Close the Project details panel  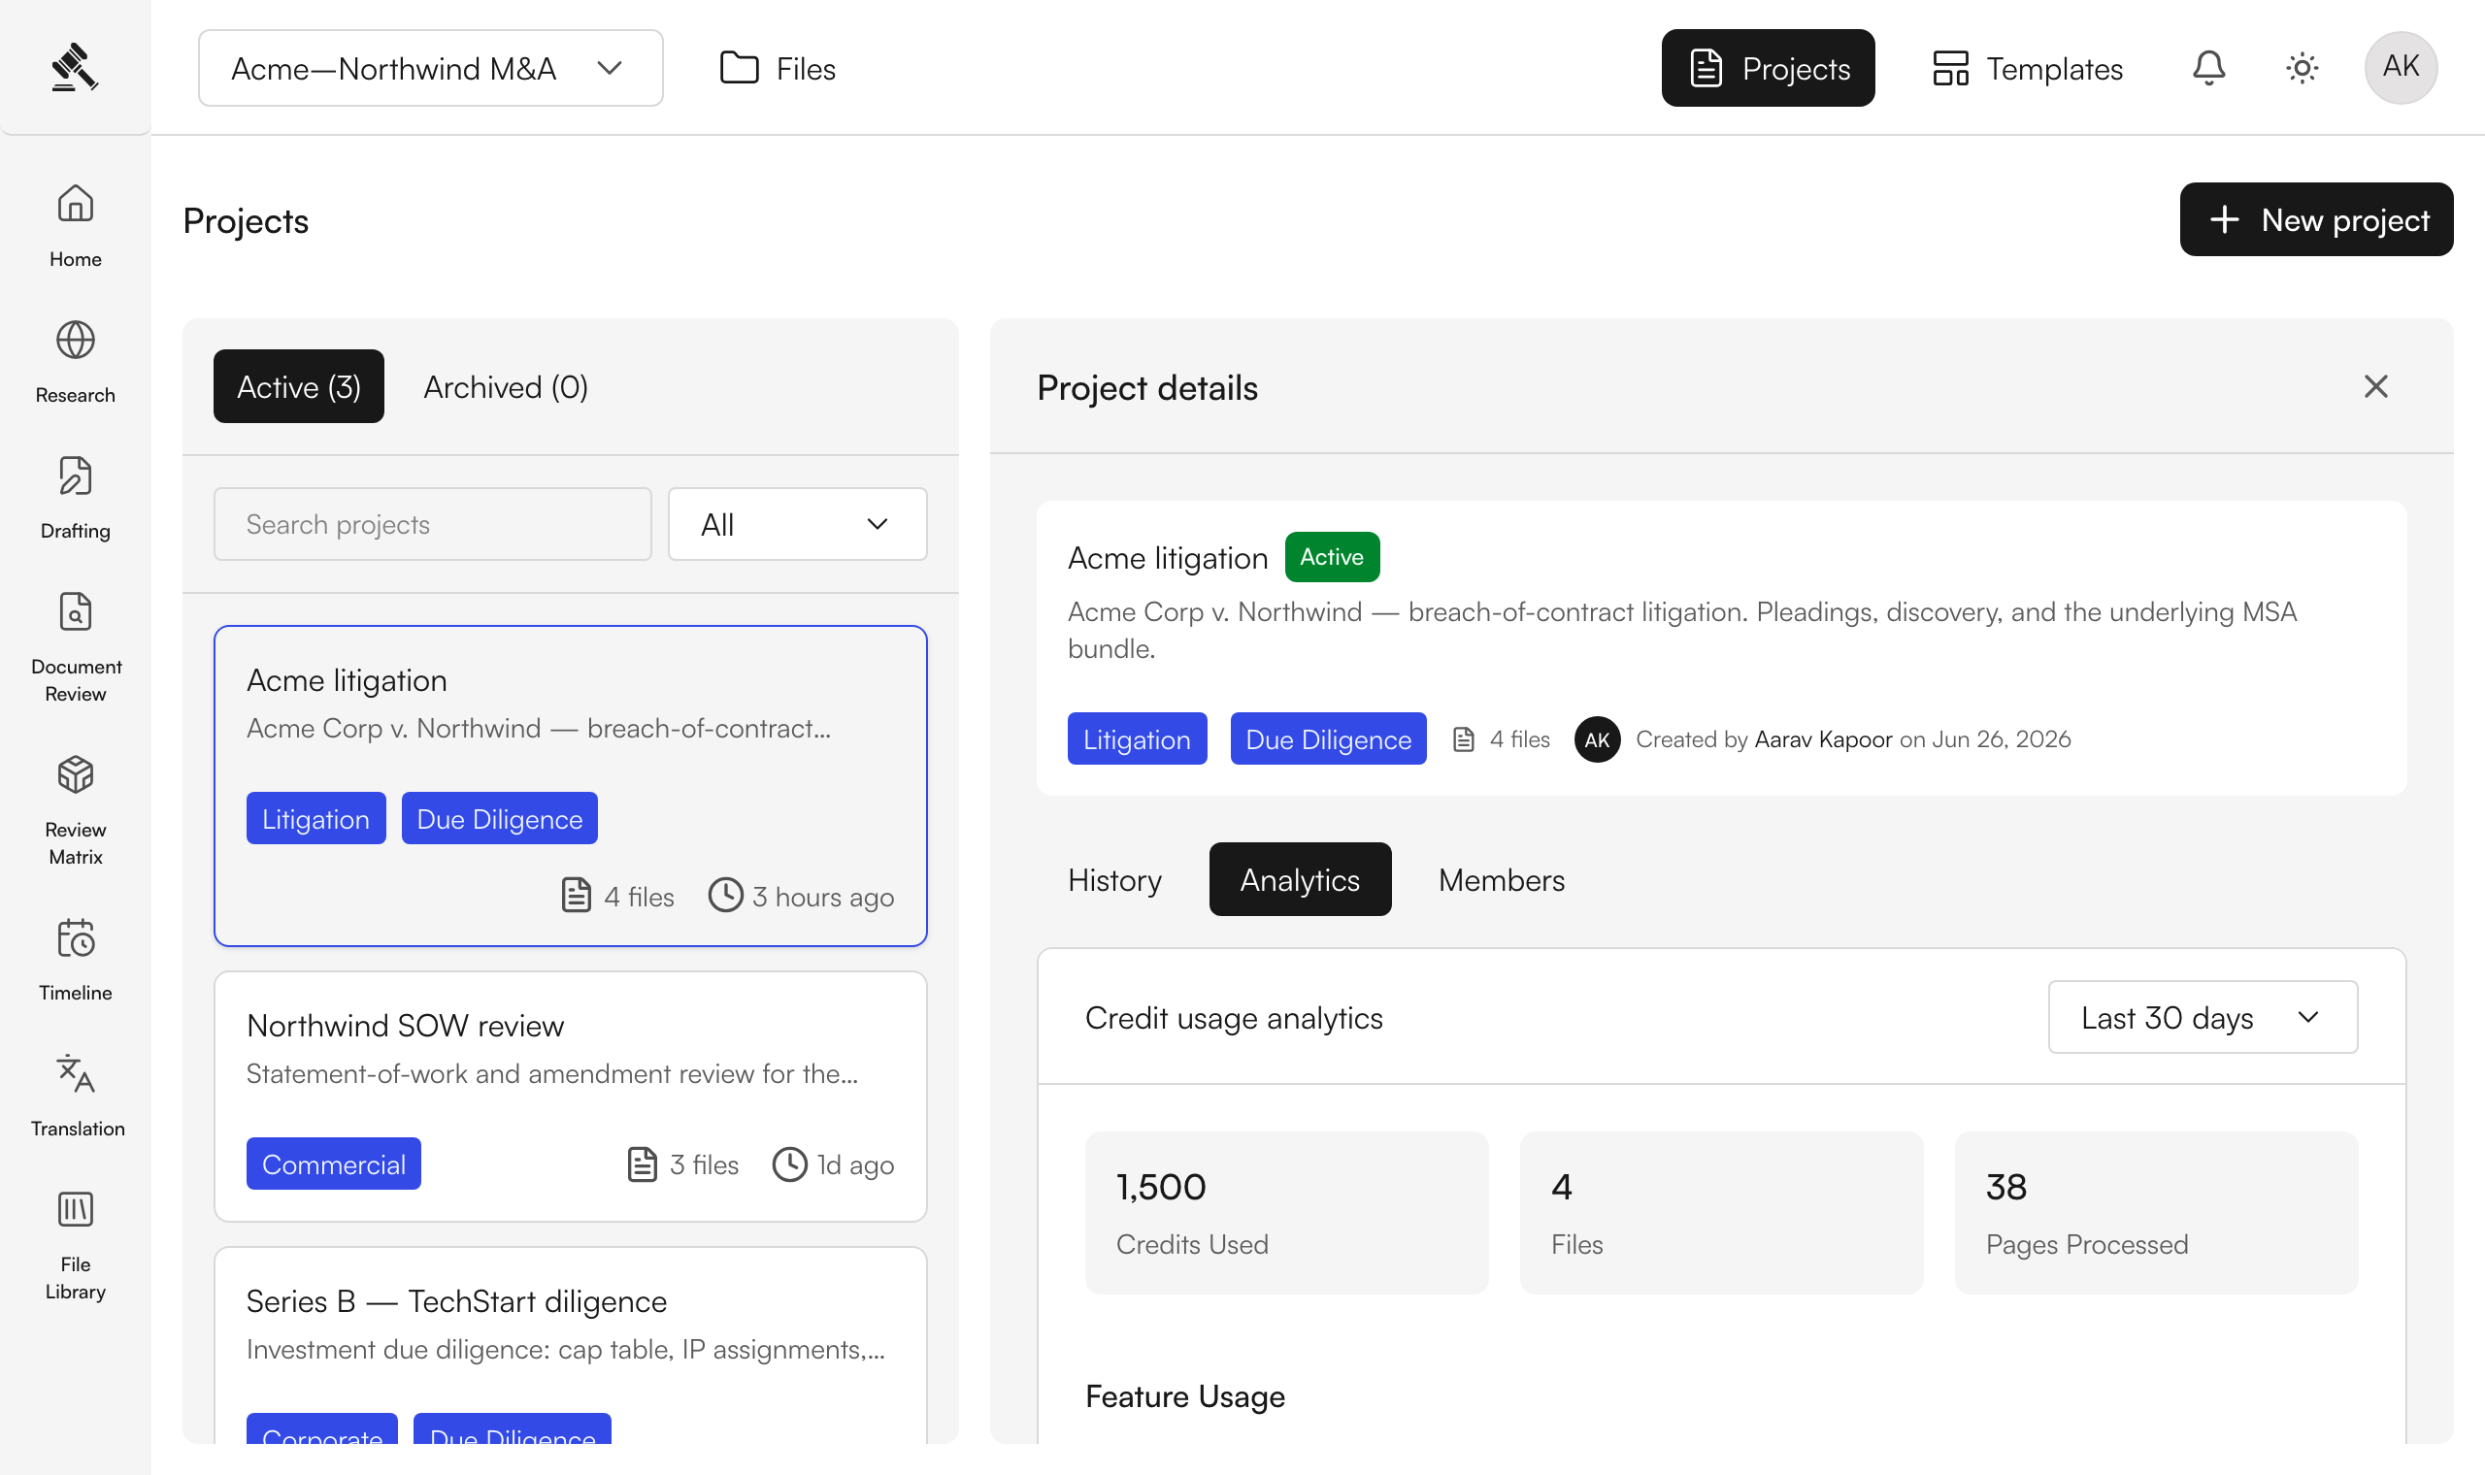tap(2374, 386)
